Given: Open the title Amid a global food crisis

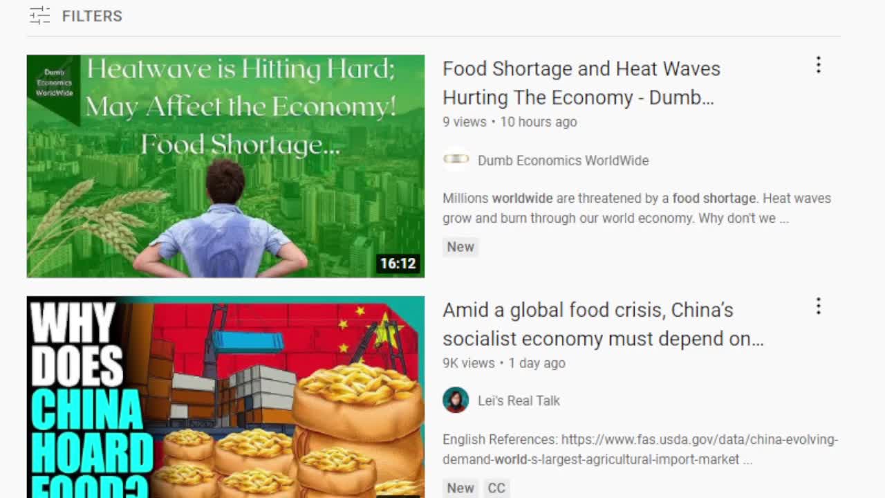Looking at the screenshot, I should click(x=603, y=324).
